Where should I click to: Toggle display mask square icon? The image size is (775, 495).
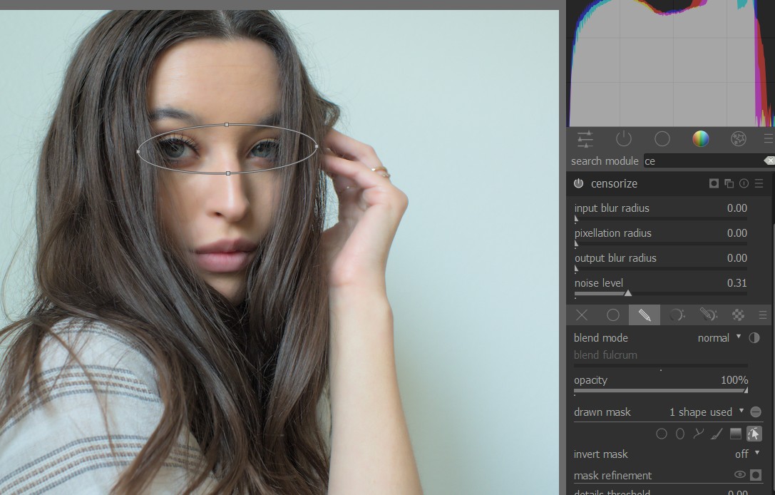pyautogui.click(x=756, y=475)
